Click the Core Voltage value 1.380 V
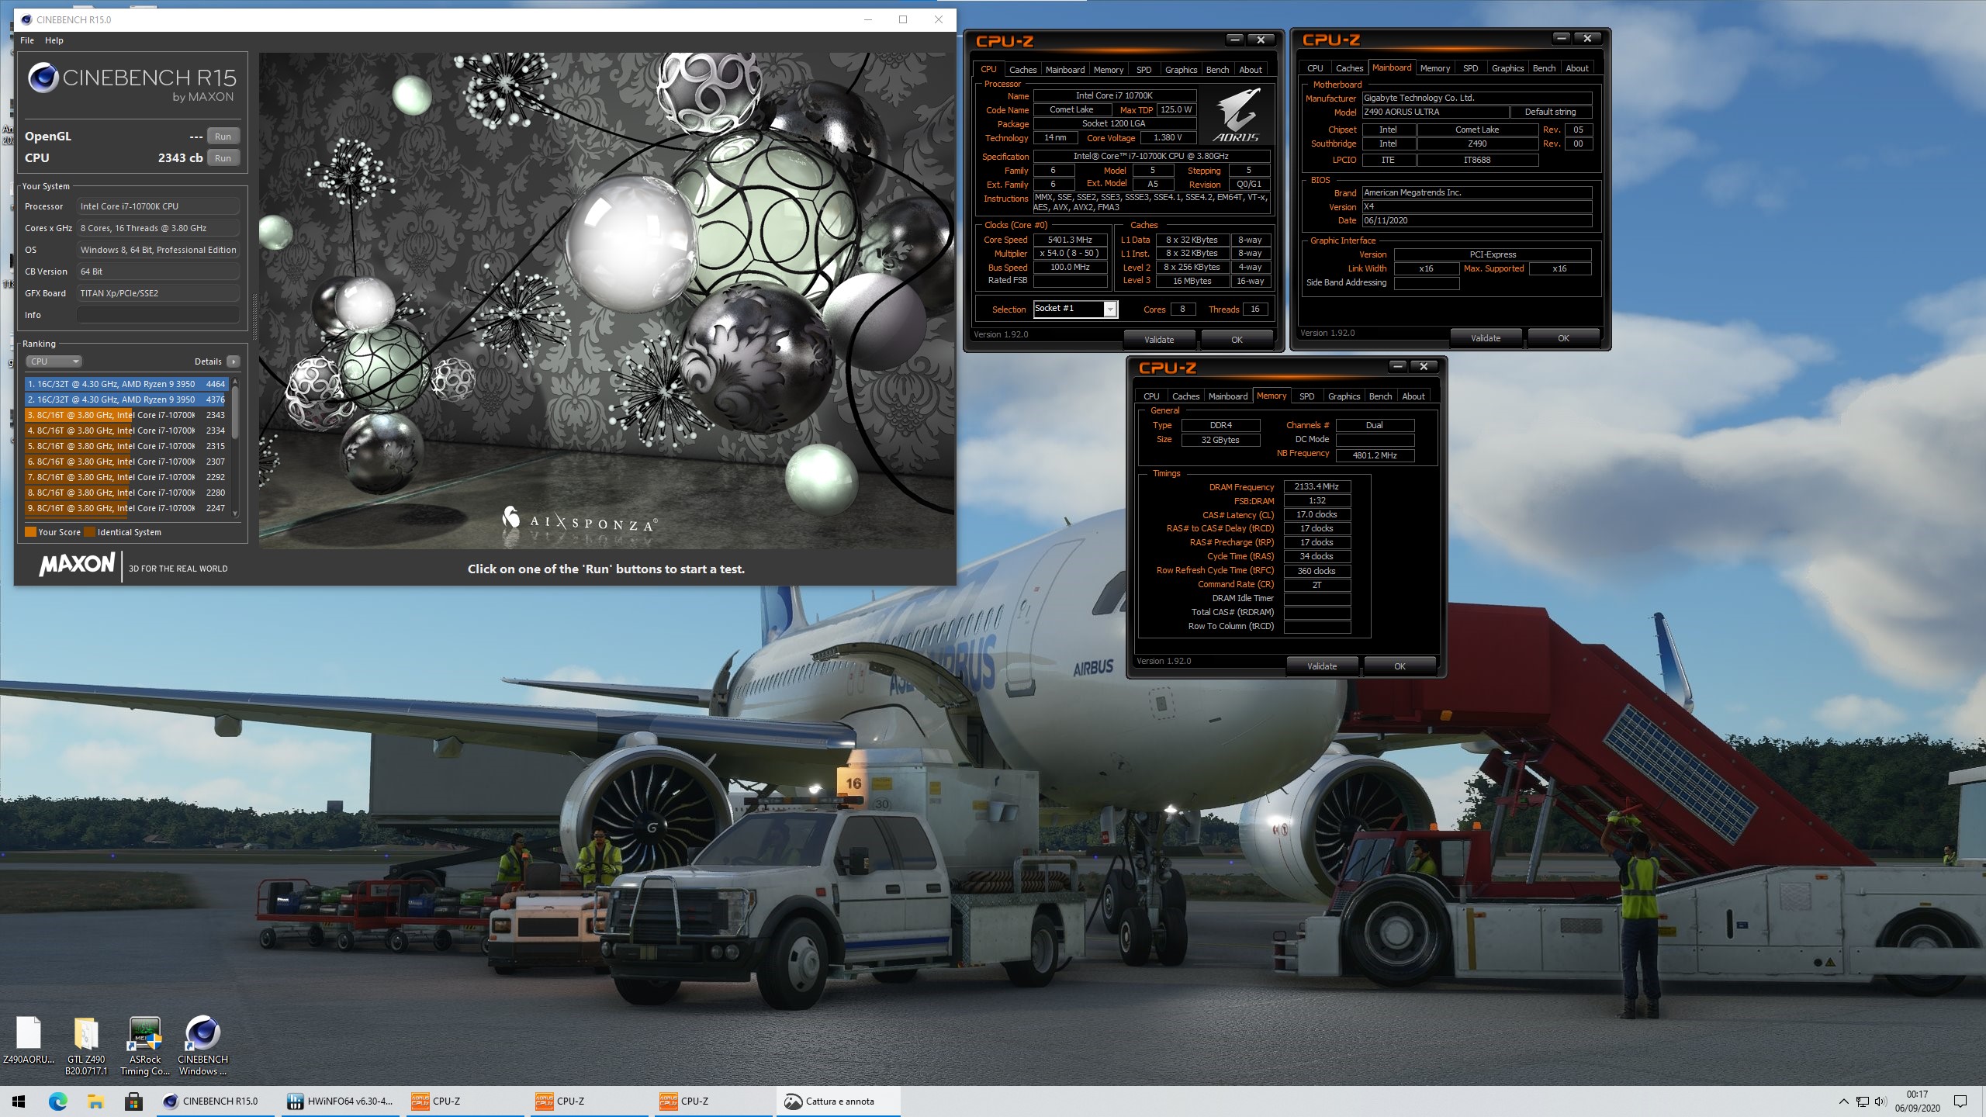This screenshot has height=1117, width=1986. tap(1168, 138)
